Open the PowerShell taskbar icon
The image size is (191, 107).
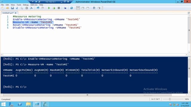pyautogui.click(x=20, y=104)
